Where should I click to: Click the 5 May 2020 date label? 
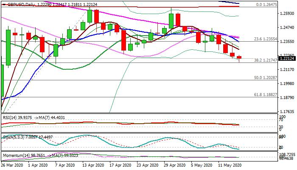[x=202, y=165]
